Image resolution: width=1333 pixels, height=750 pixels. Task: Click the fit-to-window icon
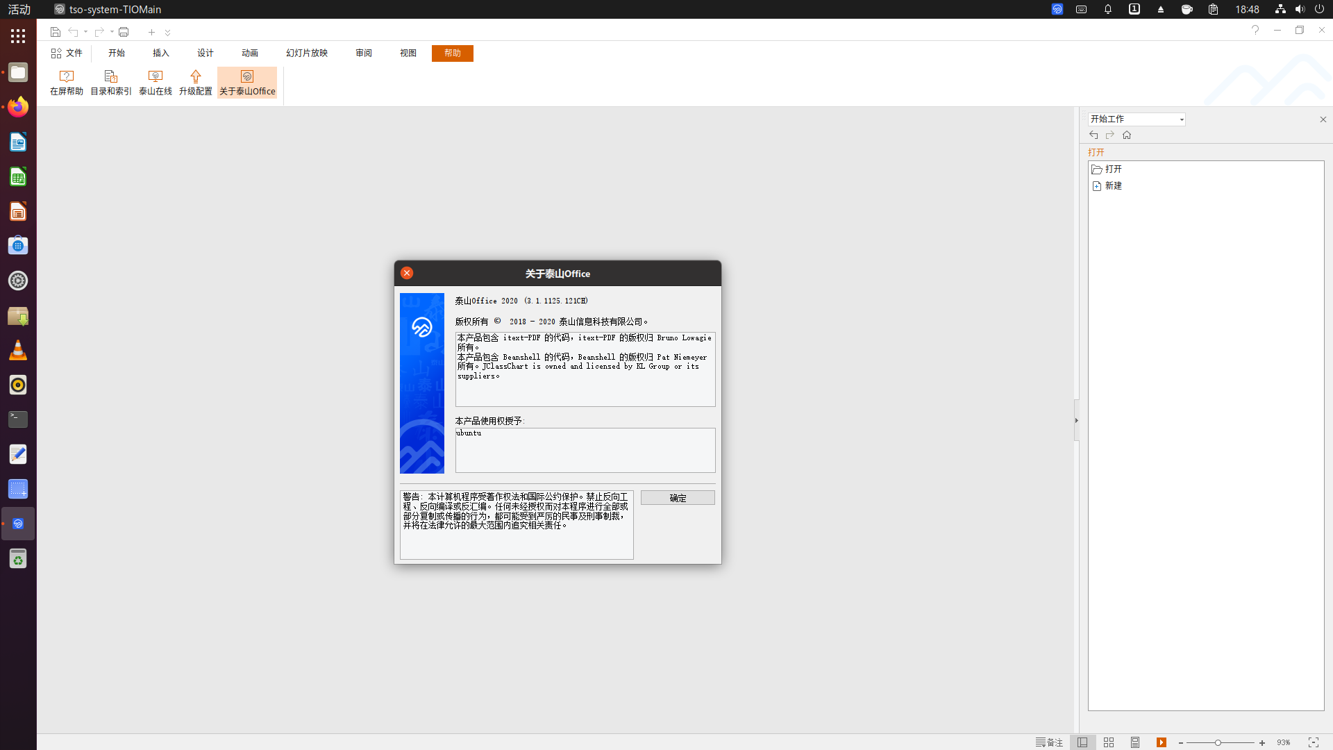pos(1314,742)
